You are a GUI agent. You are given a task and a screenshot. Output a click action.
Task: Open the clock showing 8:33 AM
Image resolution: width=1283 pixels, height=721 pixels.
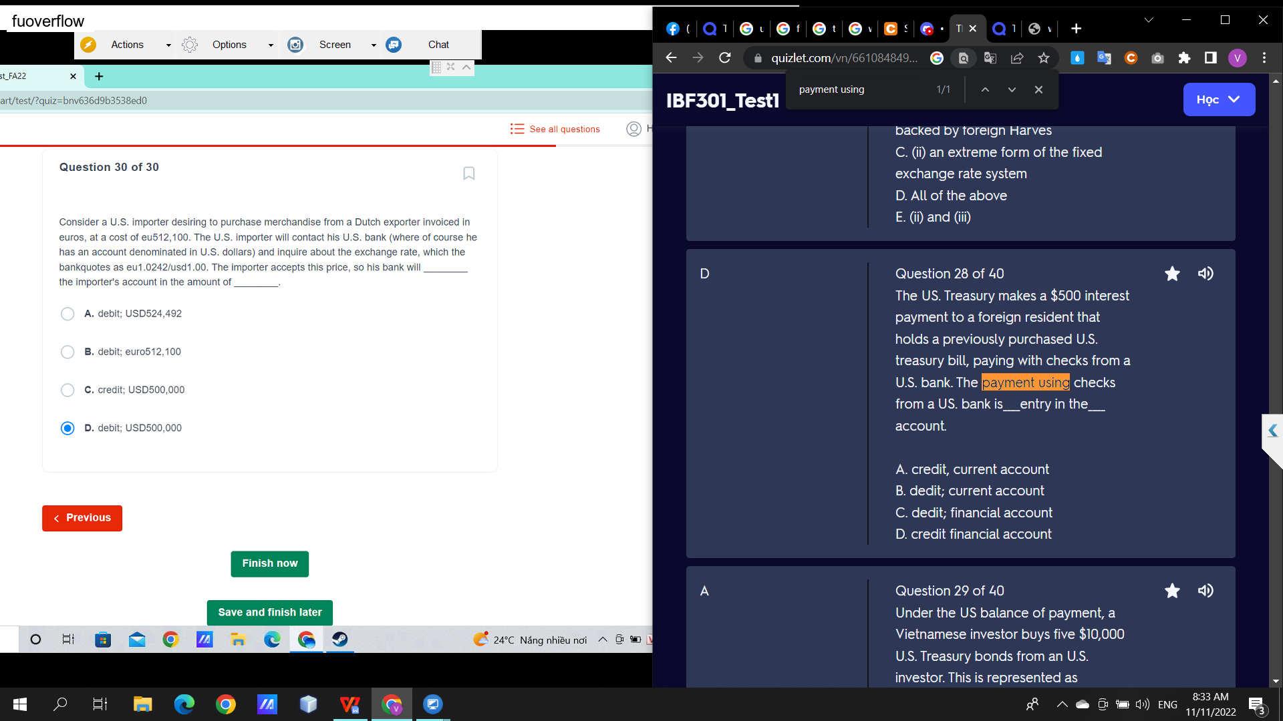coord(1211,704)
